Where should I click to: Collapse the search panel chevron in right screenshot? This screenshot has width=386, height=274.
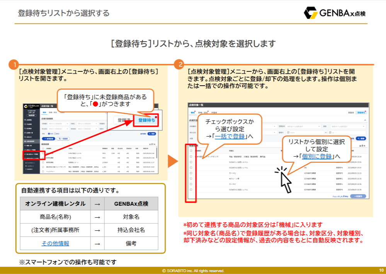point(365,120)
